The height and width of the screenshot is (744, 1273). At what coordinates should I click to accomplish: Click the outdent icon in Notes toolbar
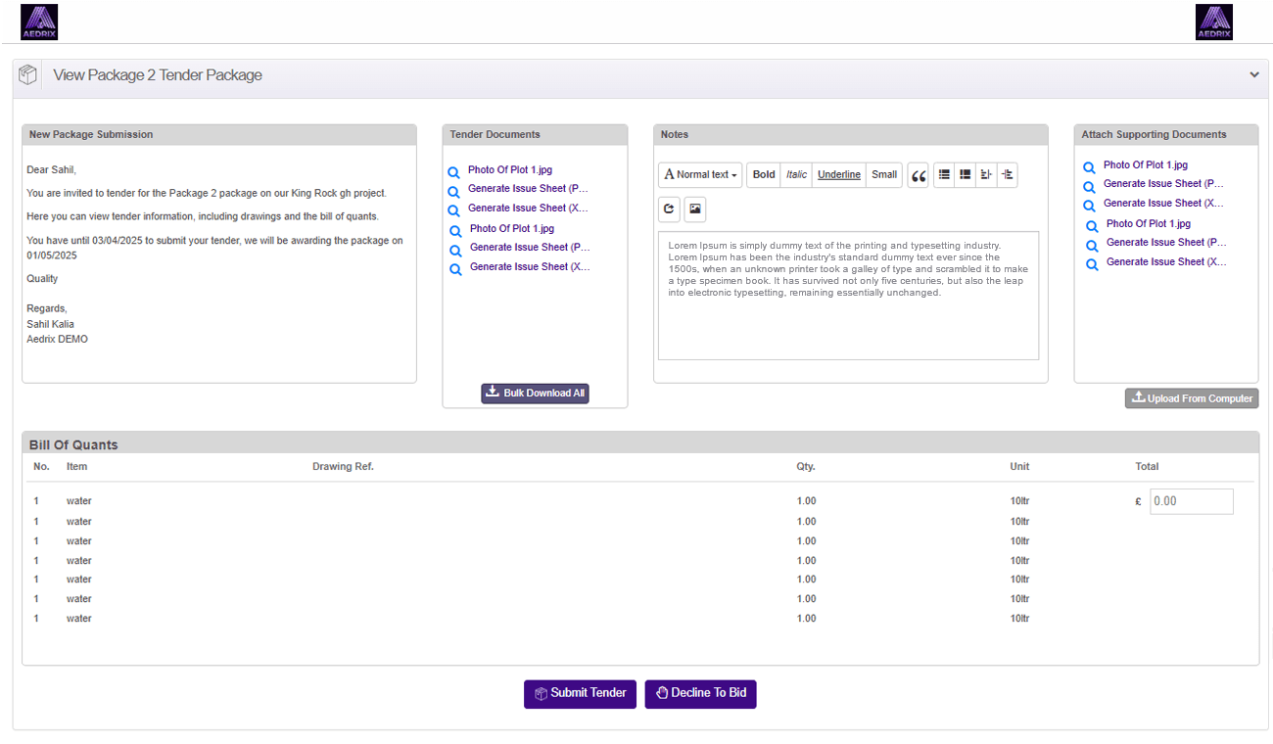pyautogui.click(x=986, y=175)
